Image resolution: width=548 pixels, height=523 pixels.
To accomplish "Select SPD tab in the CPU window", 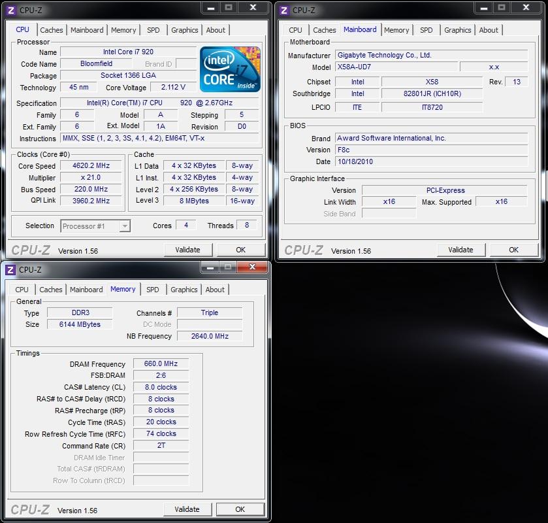I will (x=153, y=30).
